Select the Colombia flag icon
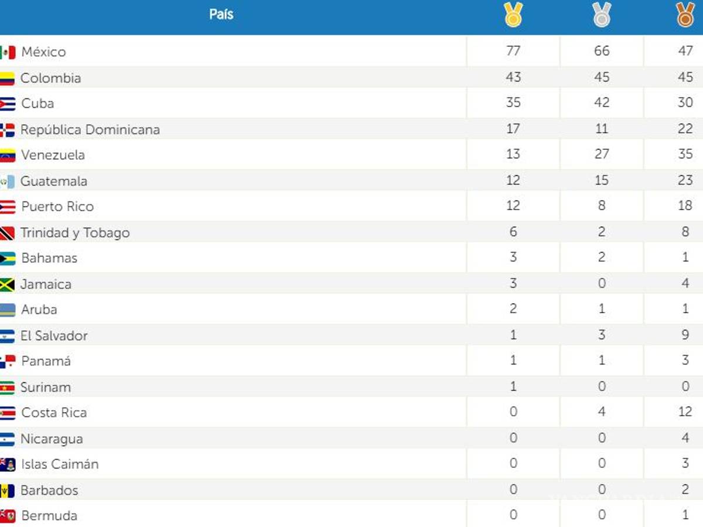Screen dimensions: 703x527 pyautogui.click(x=6, y=77)
